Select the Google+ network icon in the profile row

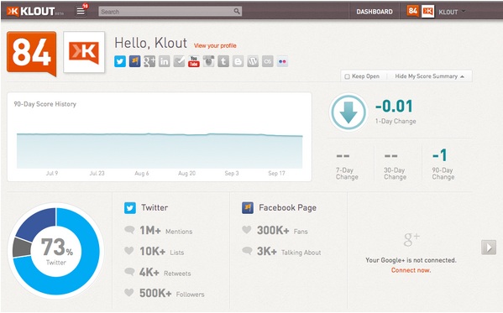click(149, 61)
